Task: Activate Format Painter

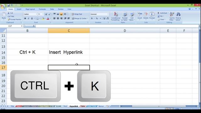Action: pyautogui.click(x=14, y=19)
